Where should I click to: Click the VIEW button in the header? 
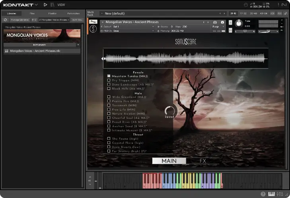coord(61,5)
